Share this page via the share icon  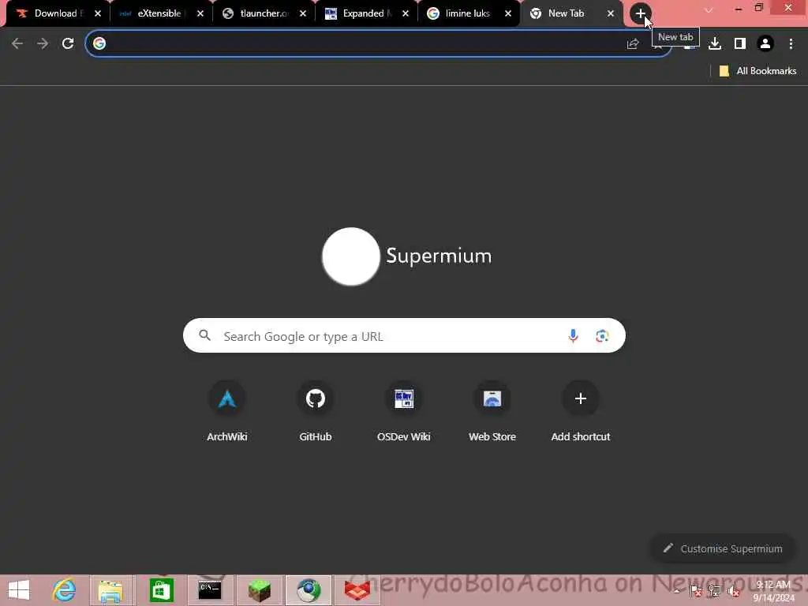coord(633,44)
